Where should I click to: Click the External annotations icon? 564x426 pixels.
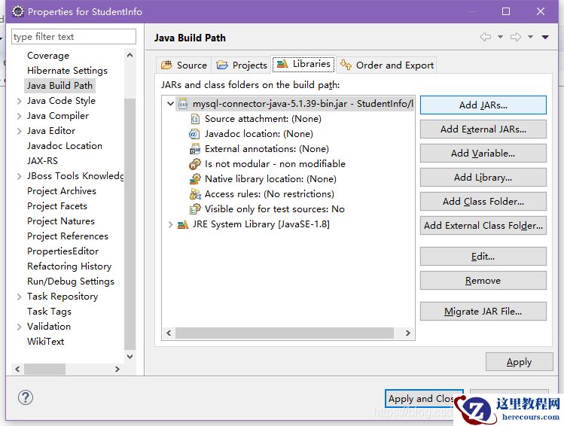195,149
